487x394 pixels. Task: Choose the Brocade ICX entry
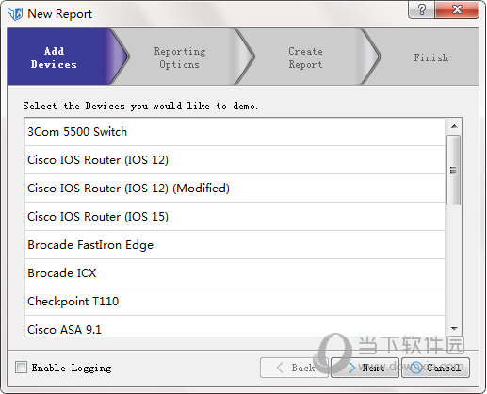coord(235,273)
